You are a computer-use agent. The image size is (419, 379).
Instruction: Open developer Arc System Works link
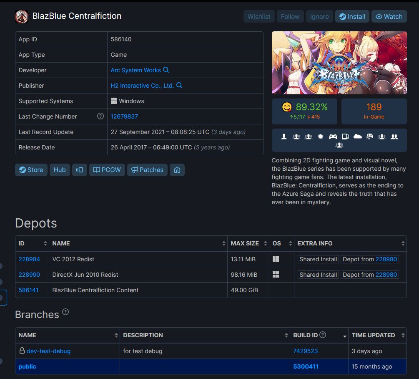coord(136,70)
